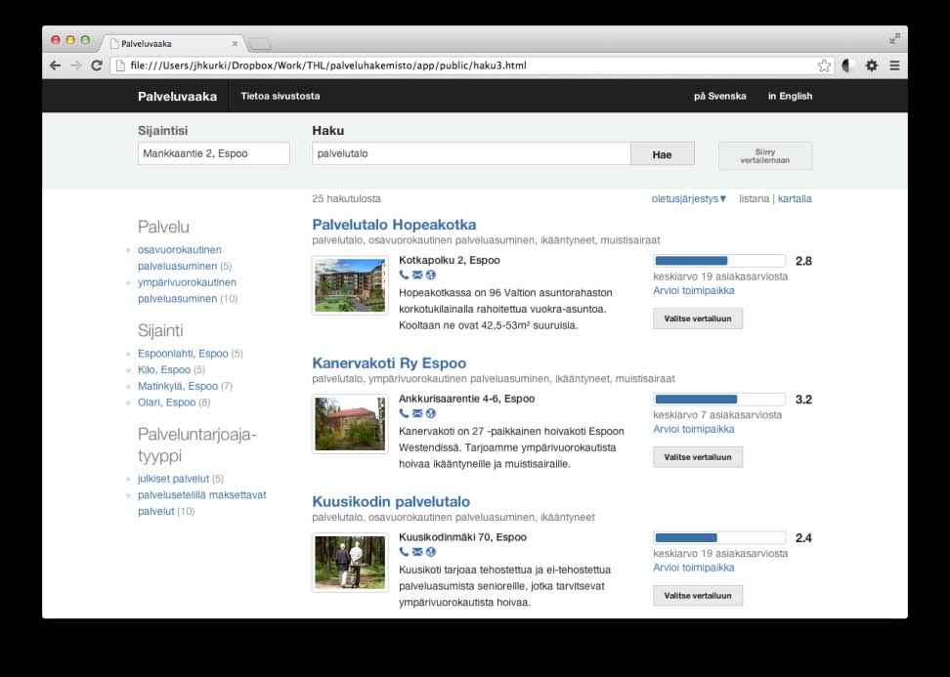Screen dimensions: 950x677
Task: Click the globe icon for Kuusikodin palvelutalo
Action: (x=431, y=552)
